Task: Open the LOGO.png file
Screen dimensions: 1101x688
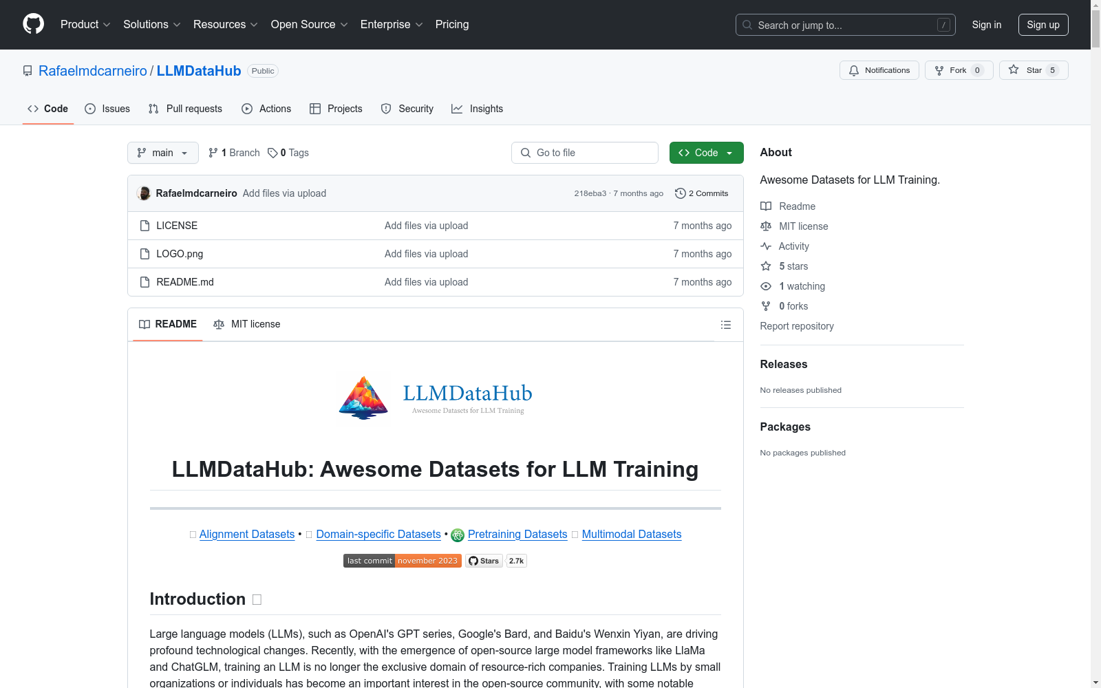Action: [x=180, y=254]
